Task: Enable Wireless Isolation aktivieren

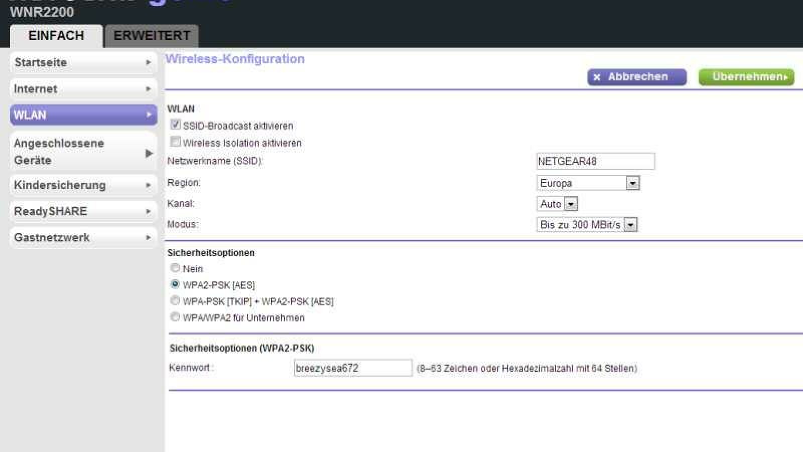Action: (175, 142)
